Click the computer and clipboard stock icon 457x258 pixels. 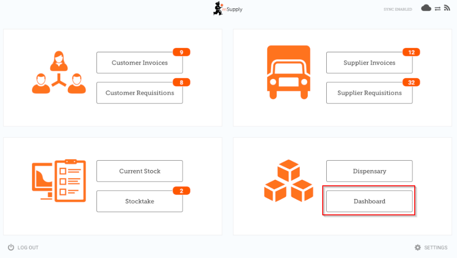(x=59, y=181)
